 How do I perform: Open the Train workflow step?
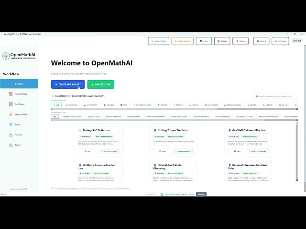coord(19,125)
